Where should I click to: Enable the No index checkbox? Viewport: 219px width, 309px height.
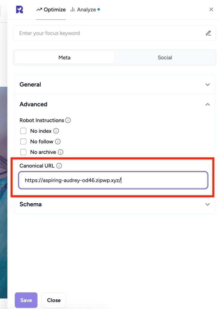coord(23,131)
